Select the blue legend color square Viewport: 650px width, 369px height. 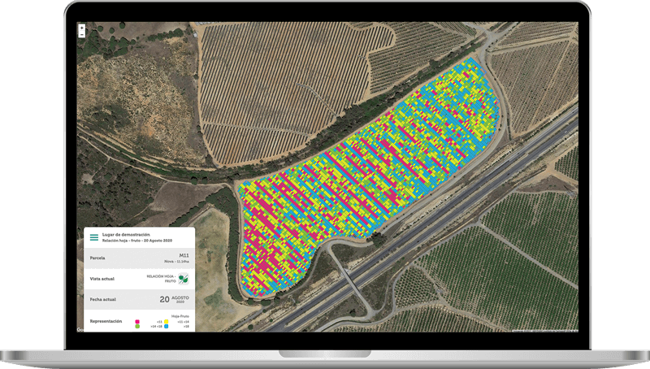pos(167,327)
